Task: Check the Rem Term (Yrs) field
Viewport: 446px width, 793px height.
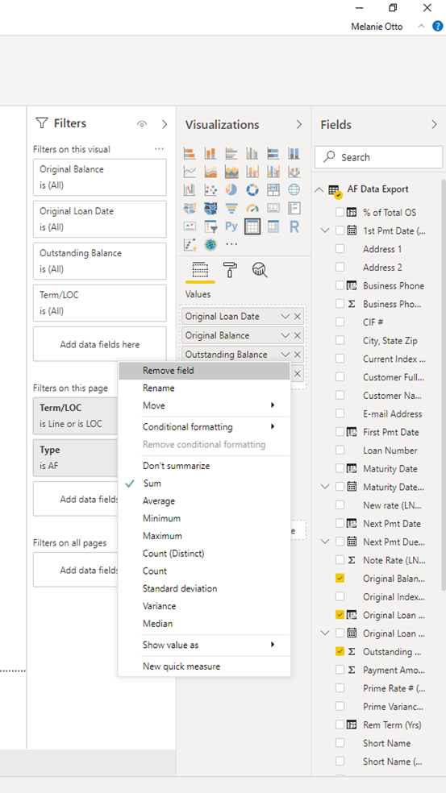Action: 340,724
